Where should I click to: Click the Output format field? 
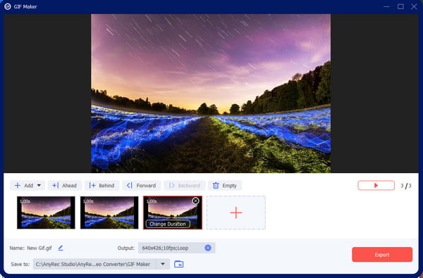pyautogui.click(x=177, y=248)
